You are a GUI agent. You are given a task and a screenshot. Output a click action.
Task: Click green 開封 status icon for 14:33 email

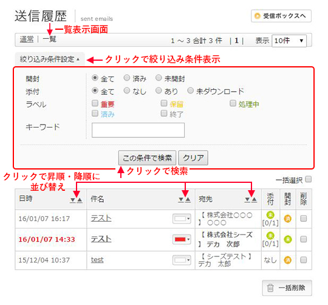pos(288,239)
